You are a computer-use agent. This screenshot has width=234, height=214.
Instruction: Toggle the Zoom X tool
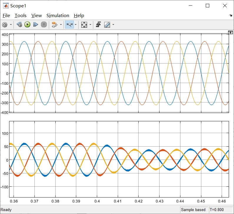pyautogui.click(x=69, y=25)
